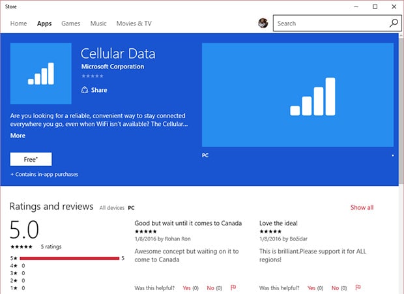The width and height of the screenshot is (404, 294).
Task: Flag Božidar's review as inappropriate
Action: [358, 287]
